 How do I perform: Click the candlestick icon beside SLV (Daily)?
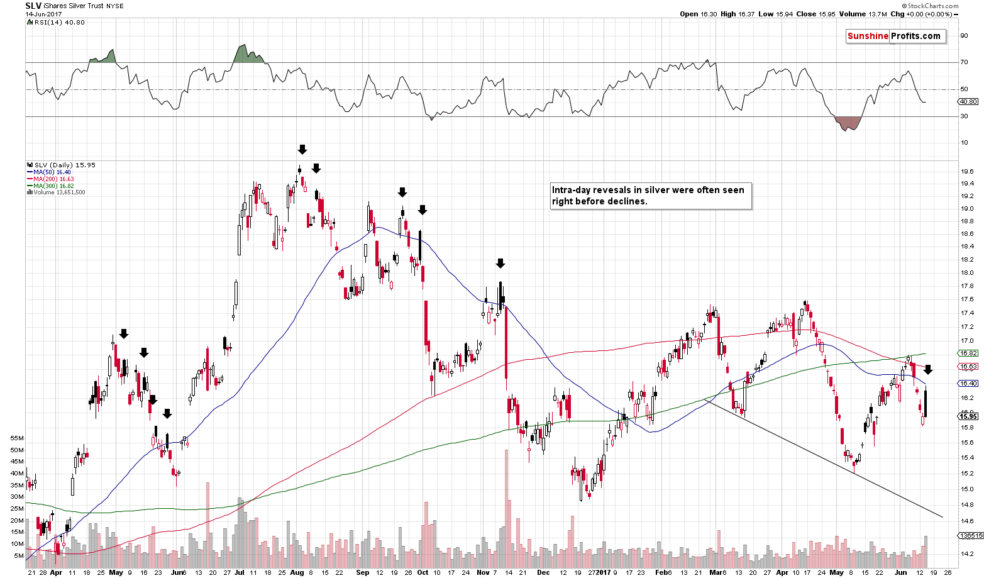pos(30,165)
